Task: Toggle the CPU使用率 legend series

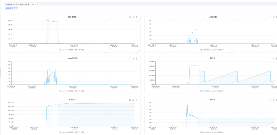Action: pos(72,50)
